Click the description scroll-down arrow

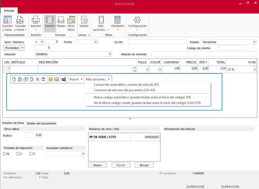(x=135, y=71)
